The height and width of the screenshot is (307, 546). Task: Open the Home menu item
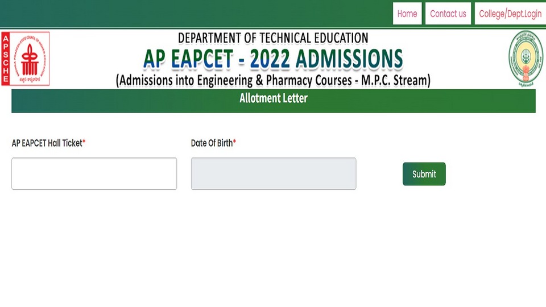[x=407, y=14]
